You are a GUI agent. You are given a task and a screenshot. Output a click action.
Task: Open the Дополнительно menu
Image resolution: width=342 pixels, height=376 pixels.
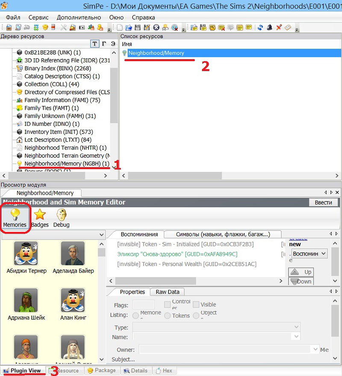[79, 17]
